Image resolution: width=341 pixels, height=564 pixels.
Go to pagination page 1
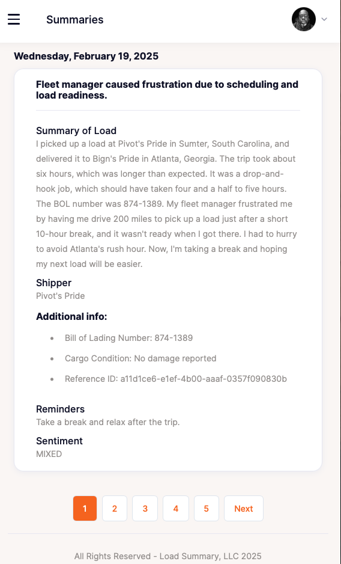[x=85, y=508]
